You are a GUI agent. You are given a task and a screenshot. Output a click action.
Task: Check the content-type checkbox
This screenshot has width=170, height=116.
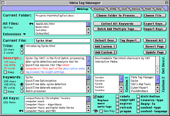(x=138, y=108)
